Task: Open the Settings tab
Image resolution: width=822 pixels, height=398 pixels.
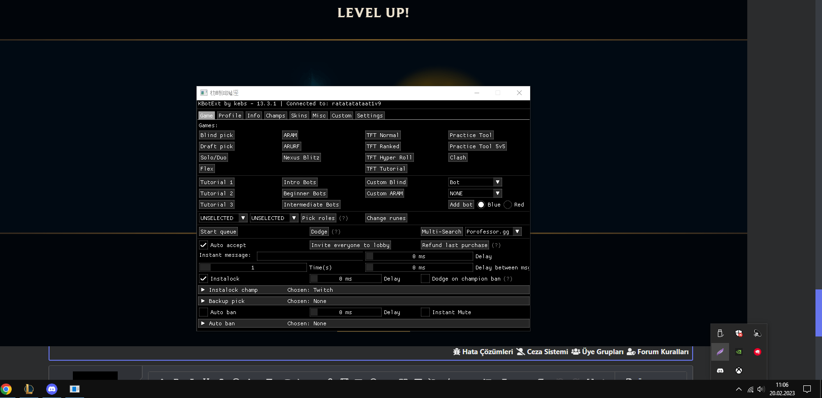Action: tap(370, 116)
